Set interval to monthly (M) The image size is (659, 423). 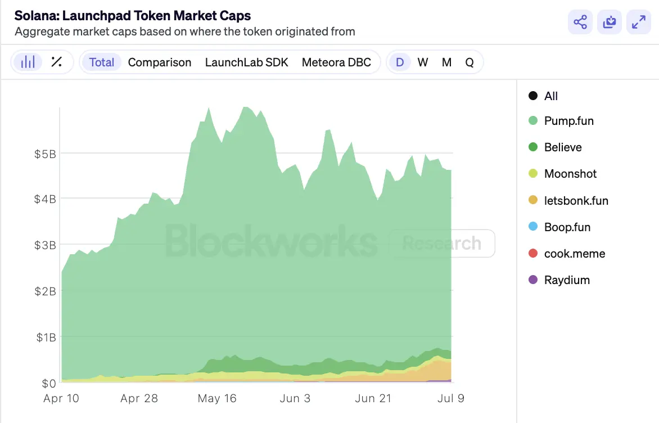446,62
